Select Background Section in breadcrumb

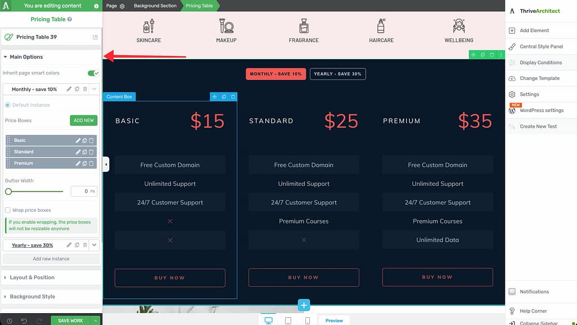pyautogui.click(x=155, y=6)
